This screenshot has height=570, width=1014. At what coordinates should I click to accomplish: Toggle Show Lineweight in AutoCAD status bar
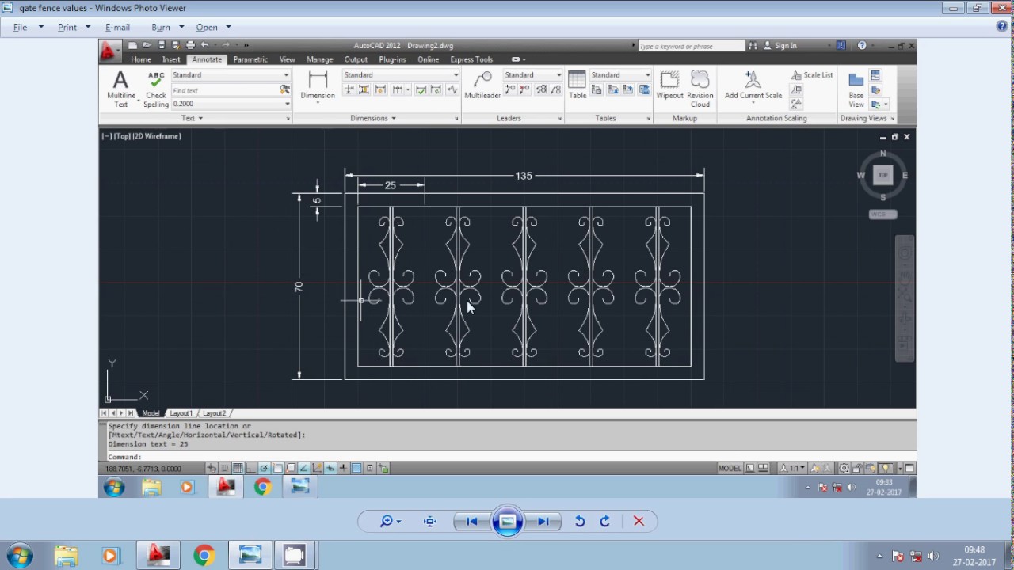coord(343,468)
